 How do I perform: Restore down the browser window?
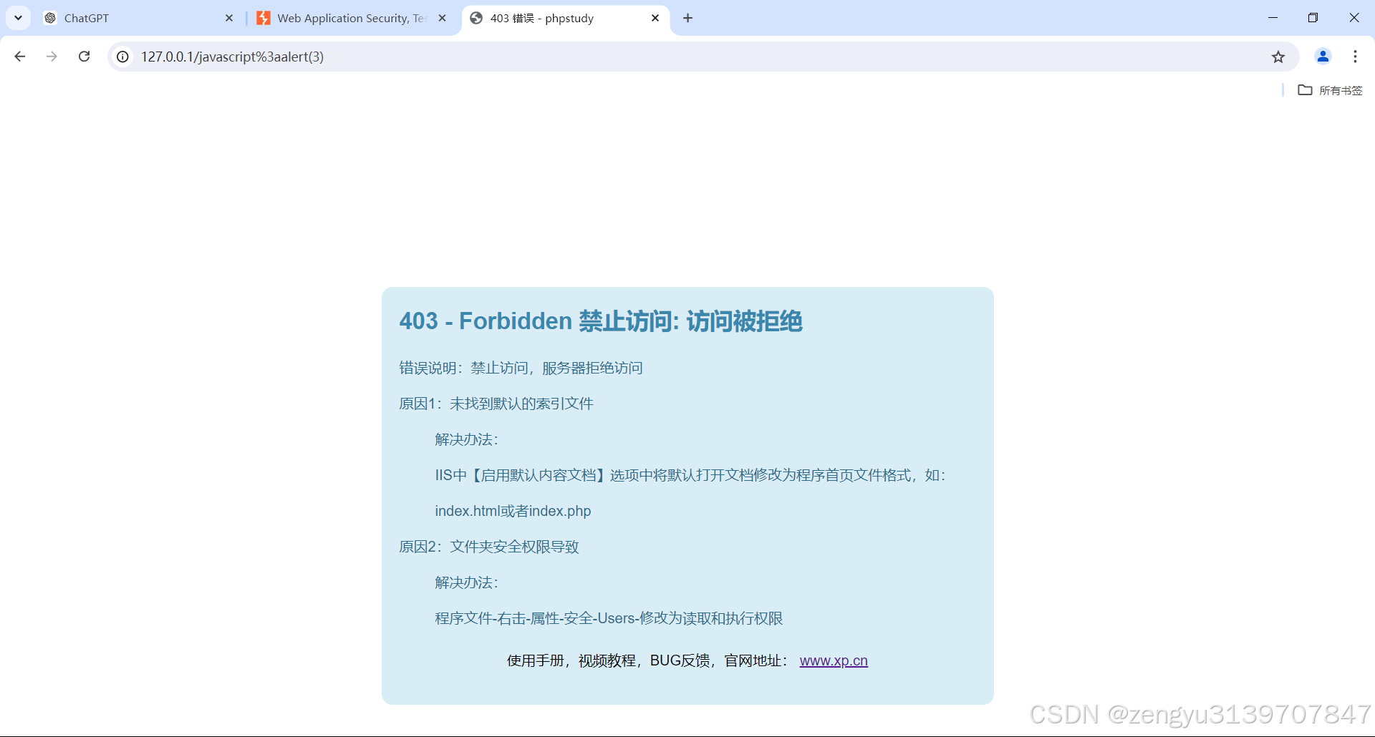click(x=1313, y=18)
